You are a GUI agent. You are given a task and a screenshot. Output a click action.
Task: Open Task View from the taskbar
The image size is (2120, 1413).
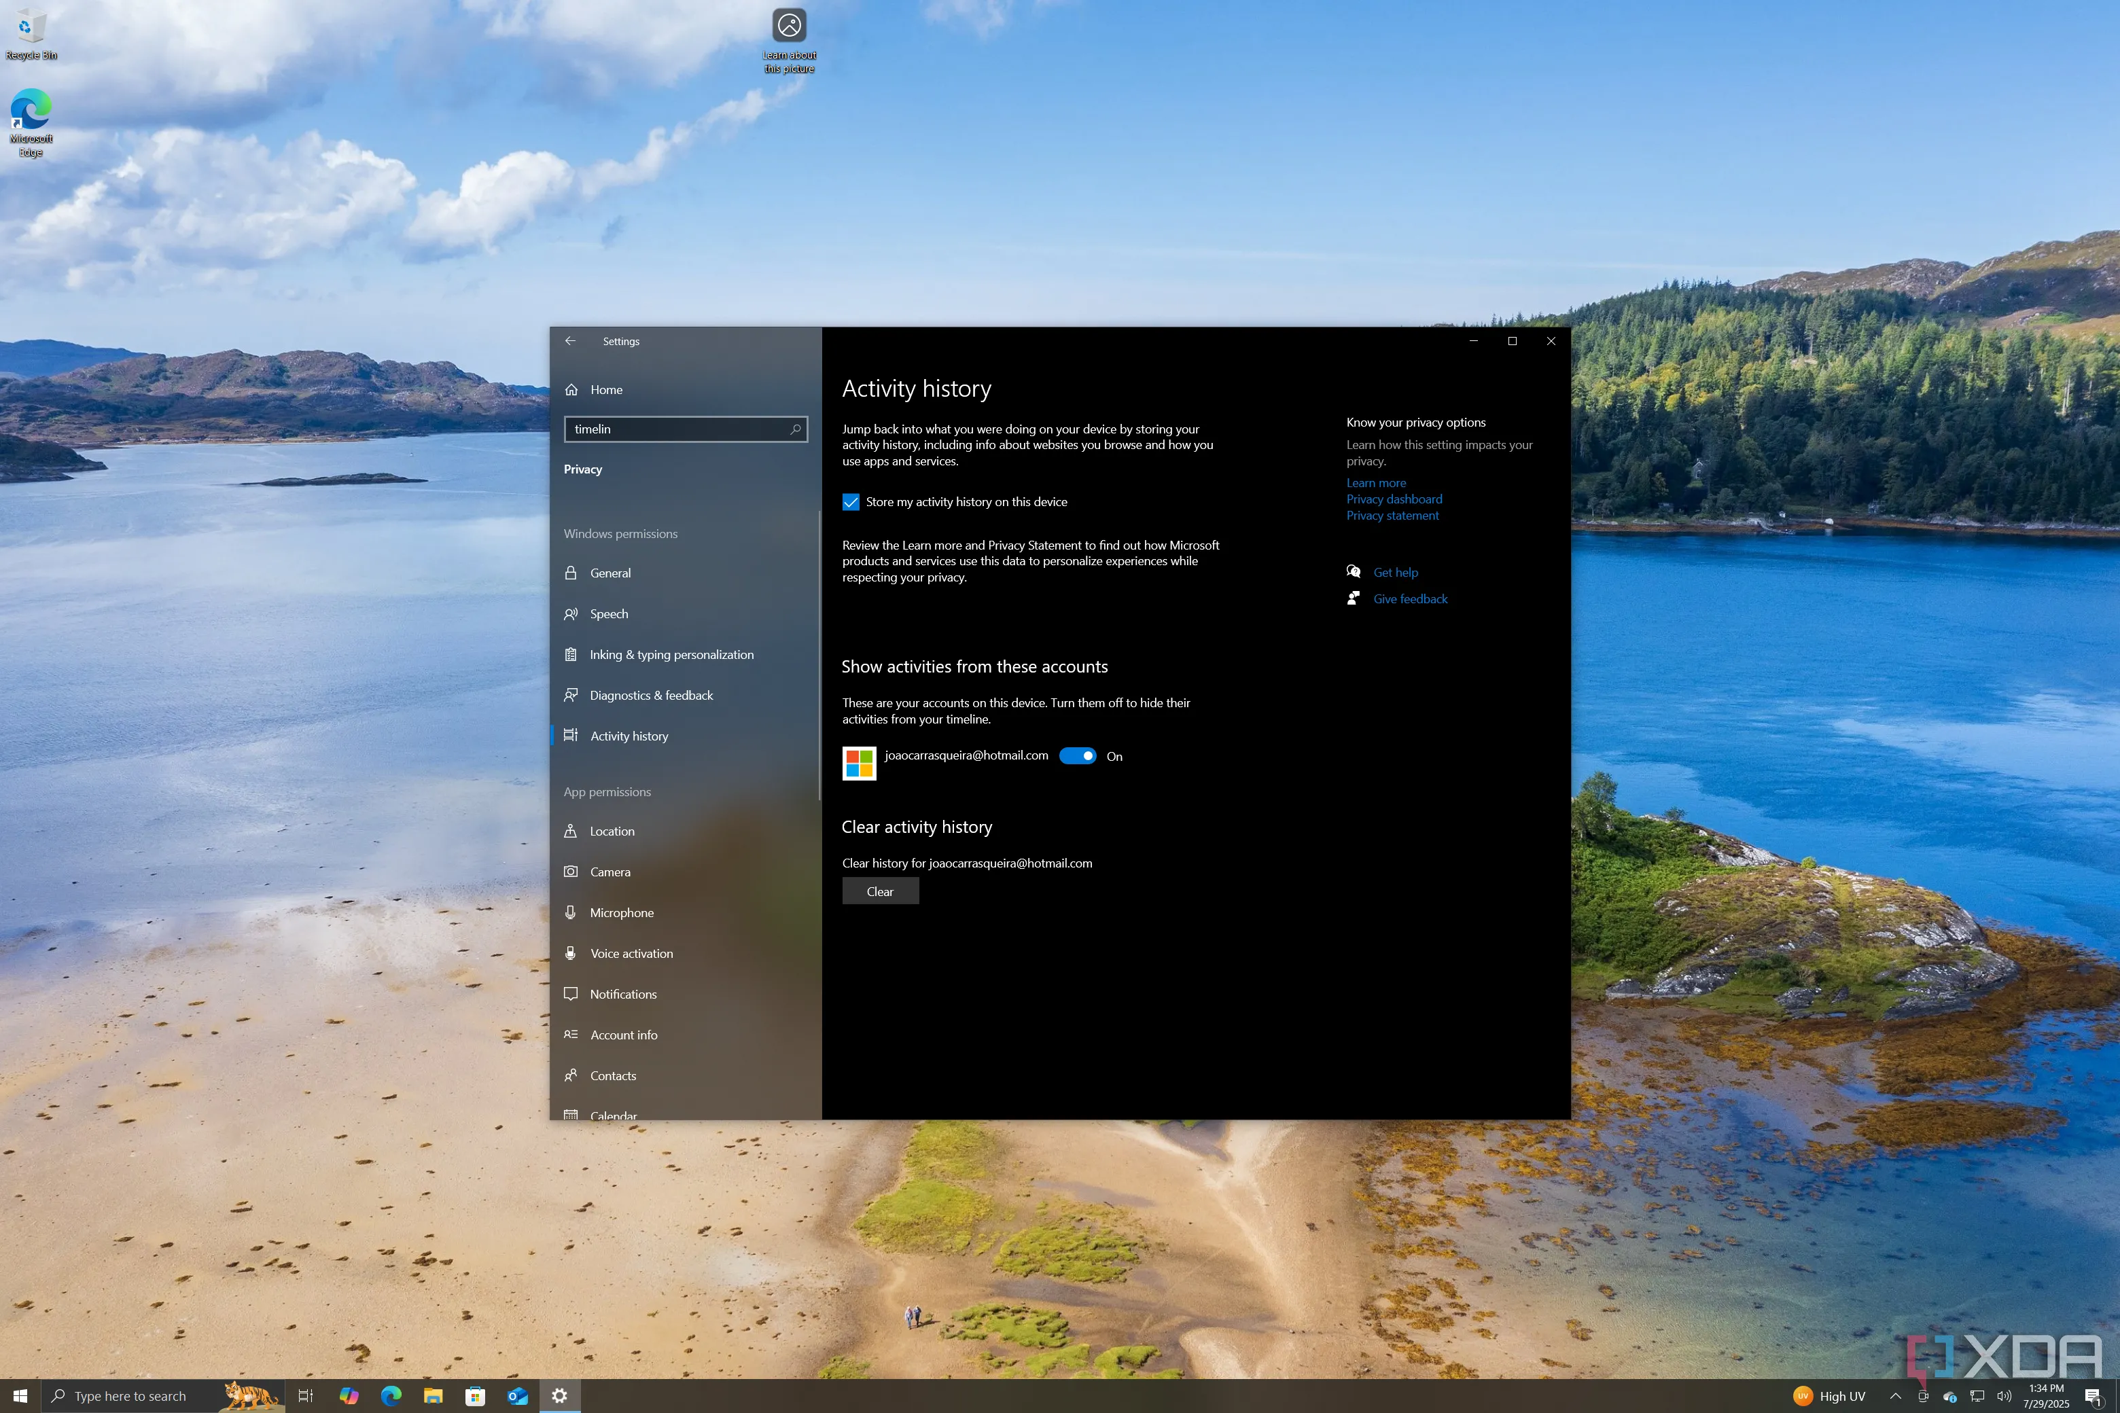pyautogui.click(x=306, y=1396)
